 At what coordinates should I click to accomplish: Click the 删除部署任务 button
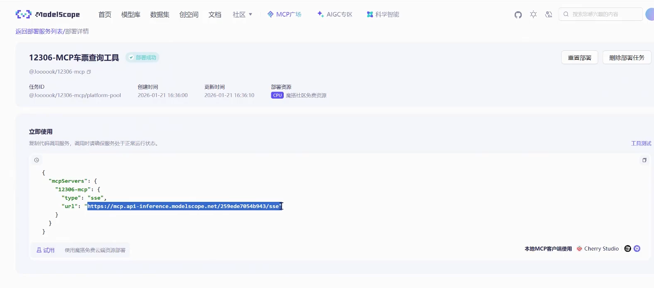pyautogui.click(x=627, y=57)
